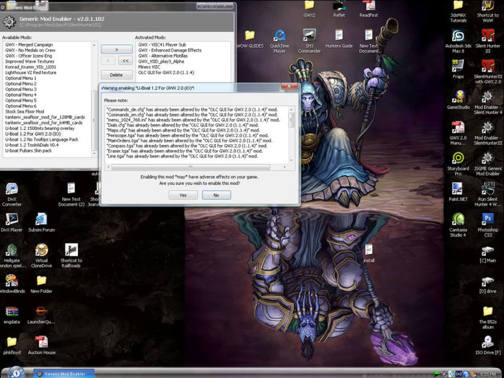Select 'Optional Menu 6' in Available Mods

point(21,106)
